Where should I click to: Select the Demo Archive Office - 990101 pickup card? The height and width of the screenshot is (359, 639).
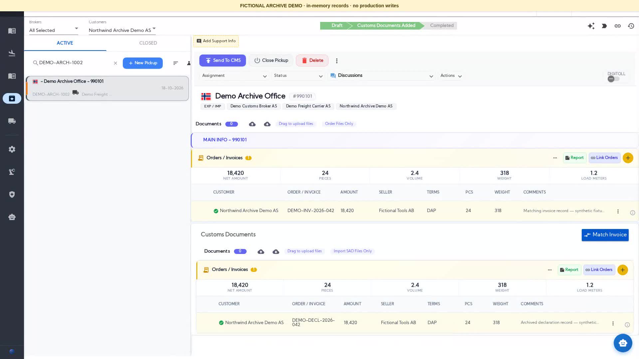(x=107, y=88)
